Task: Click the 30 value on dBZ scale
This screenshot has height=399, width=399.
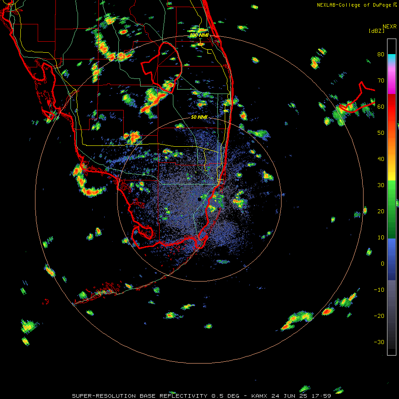Action: (381, 185)
